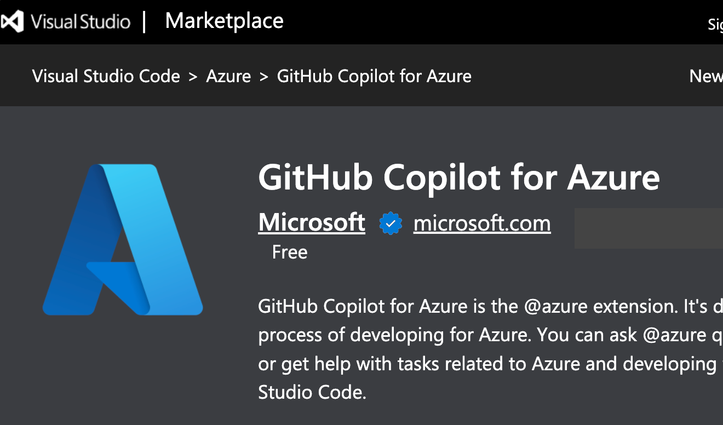The height and width of the screenshot is (425, 723).
Task: Go to Visual Studio Code breadcrumb
Action: point(106,76)
